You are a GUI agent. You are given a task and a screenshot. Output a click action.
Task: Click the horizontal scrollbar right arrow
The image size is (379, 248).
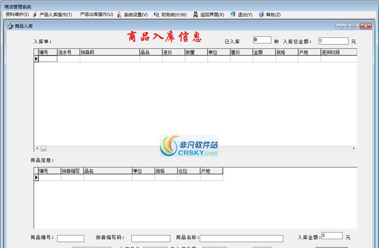pyautogui.click(x=354, y=148)
